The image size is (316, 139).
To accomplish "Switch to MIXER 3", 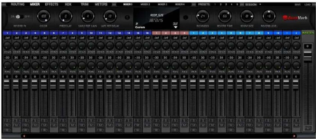I will click(163, 4).
